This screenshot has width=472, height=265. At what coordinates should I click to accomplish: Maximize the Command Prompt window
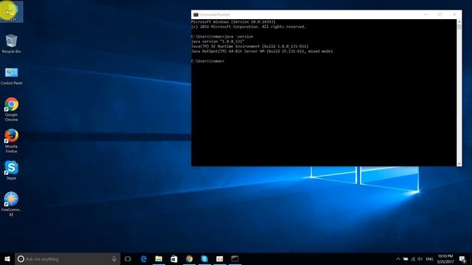tap(440, 15)
